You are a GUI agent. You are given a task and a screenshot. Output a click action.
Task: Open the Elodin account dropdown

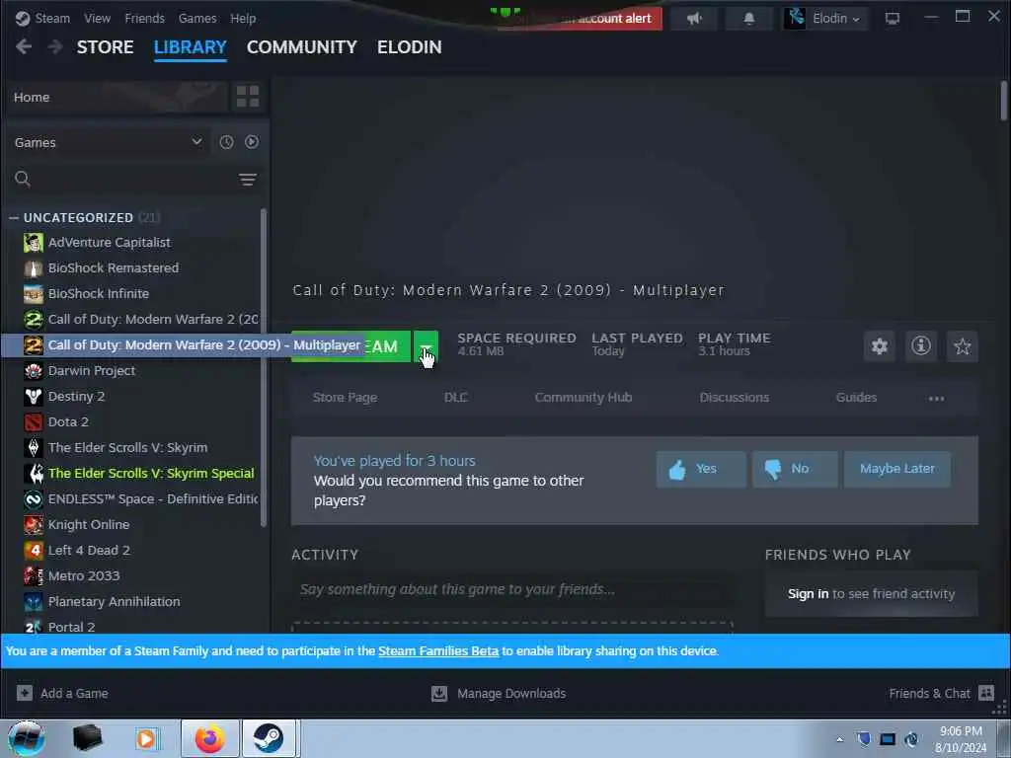(825, 19)
